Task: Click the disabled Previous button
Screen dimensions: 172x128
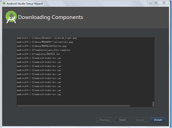Action: (x=104, y=120)
